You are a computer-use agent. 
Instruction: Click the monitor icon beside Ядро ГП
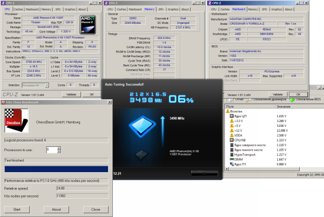coord(232,164)
